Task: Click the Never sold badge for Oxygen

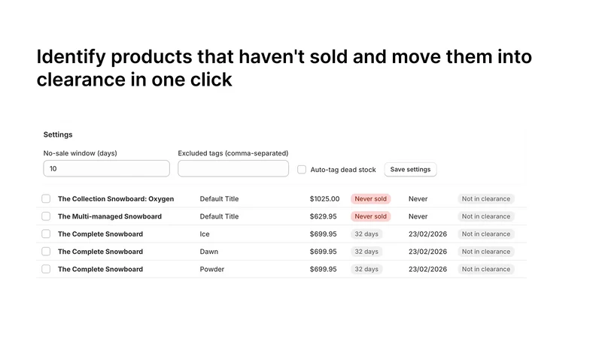Action: [370, 199]
